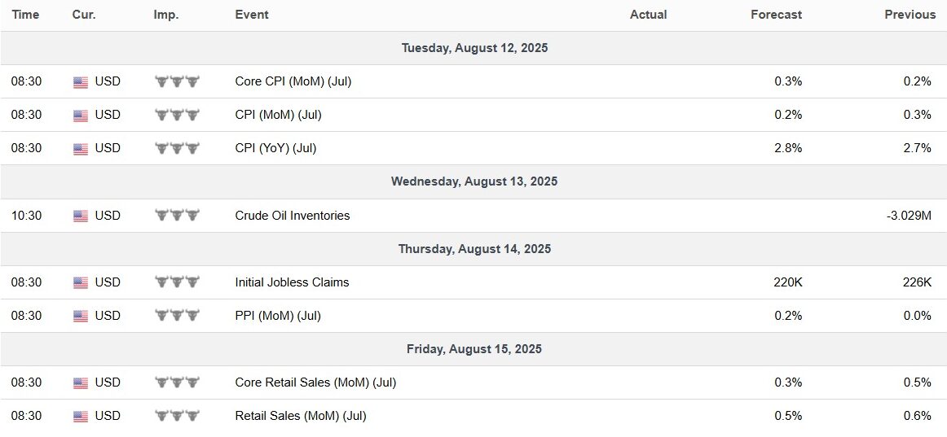The height and width of the screenshot is (437, 947).
Task: Open the Core CPI (MoM) (Jul) event
Action: (293, 81)
